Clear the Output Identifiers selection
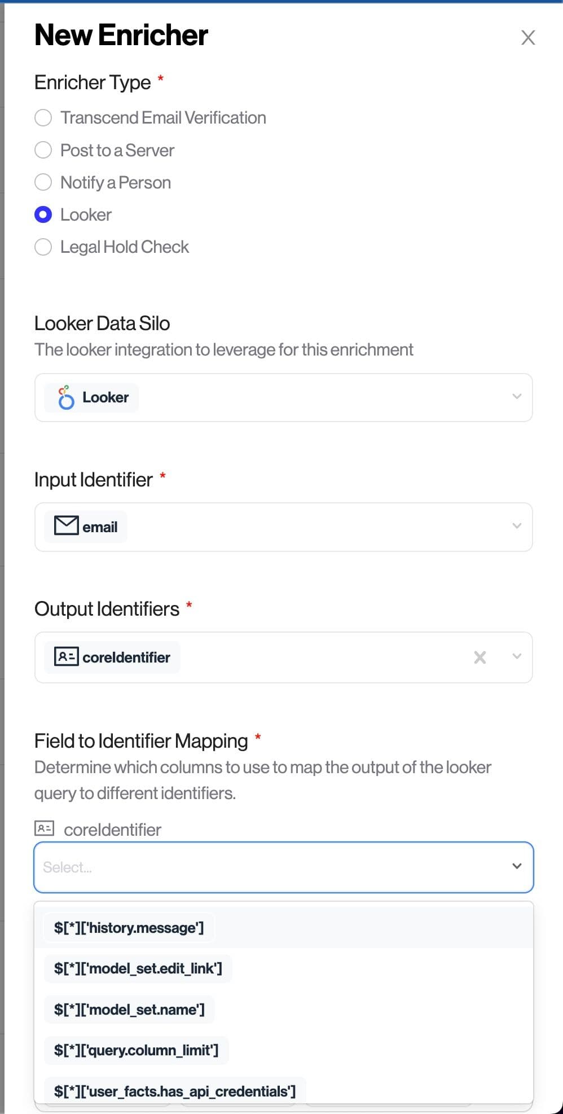This screenshot has width=563, height=1114. click(x=480, y=657)
